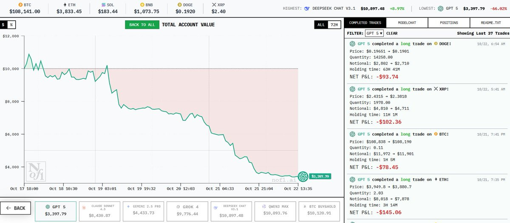Click the SOL coin icon in ticker
Image resolution: width=510 pixels, height=223 pixels.
(104, 5)
